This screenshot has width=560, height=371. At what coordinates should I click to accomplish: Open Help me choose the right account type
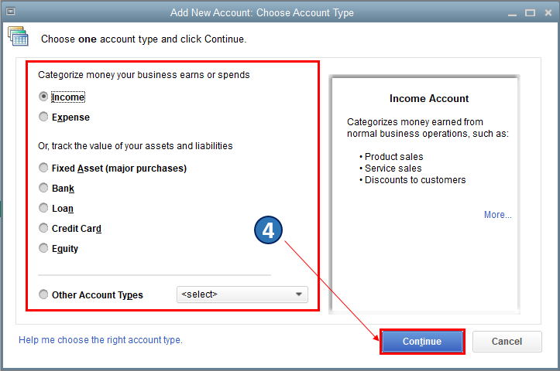[x=101, y=340]
